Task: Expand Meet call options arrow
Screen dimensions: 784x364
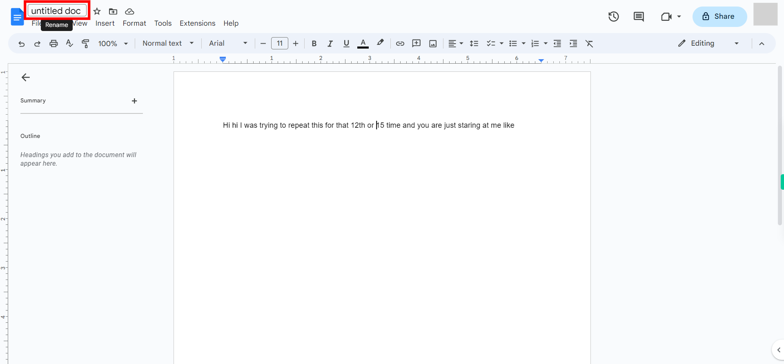Action: 679,17
